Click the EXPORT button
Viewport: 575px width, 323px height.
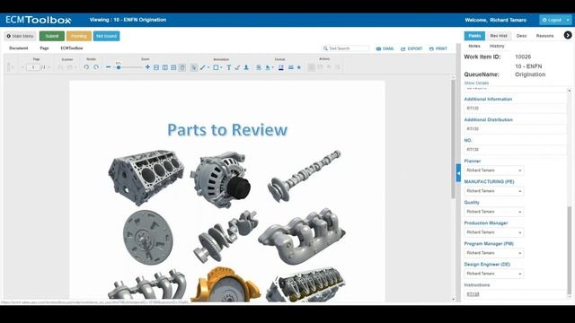pos(411,48)
